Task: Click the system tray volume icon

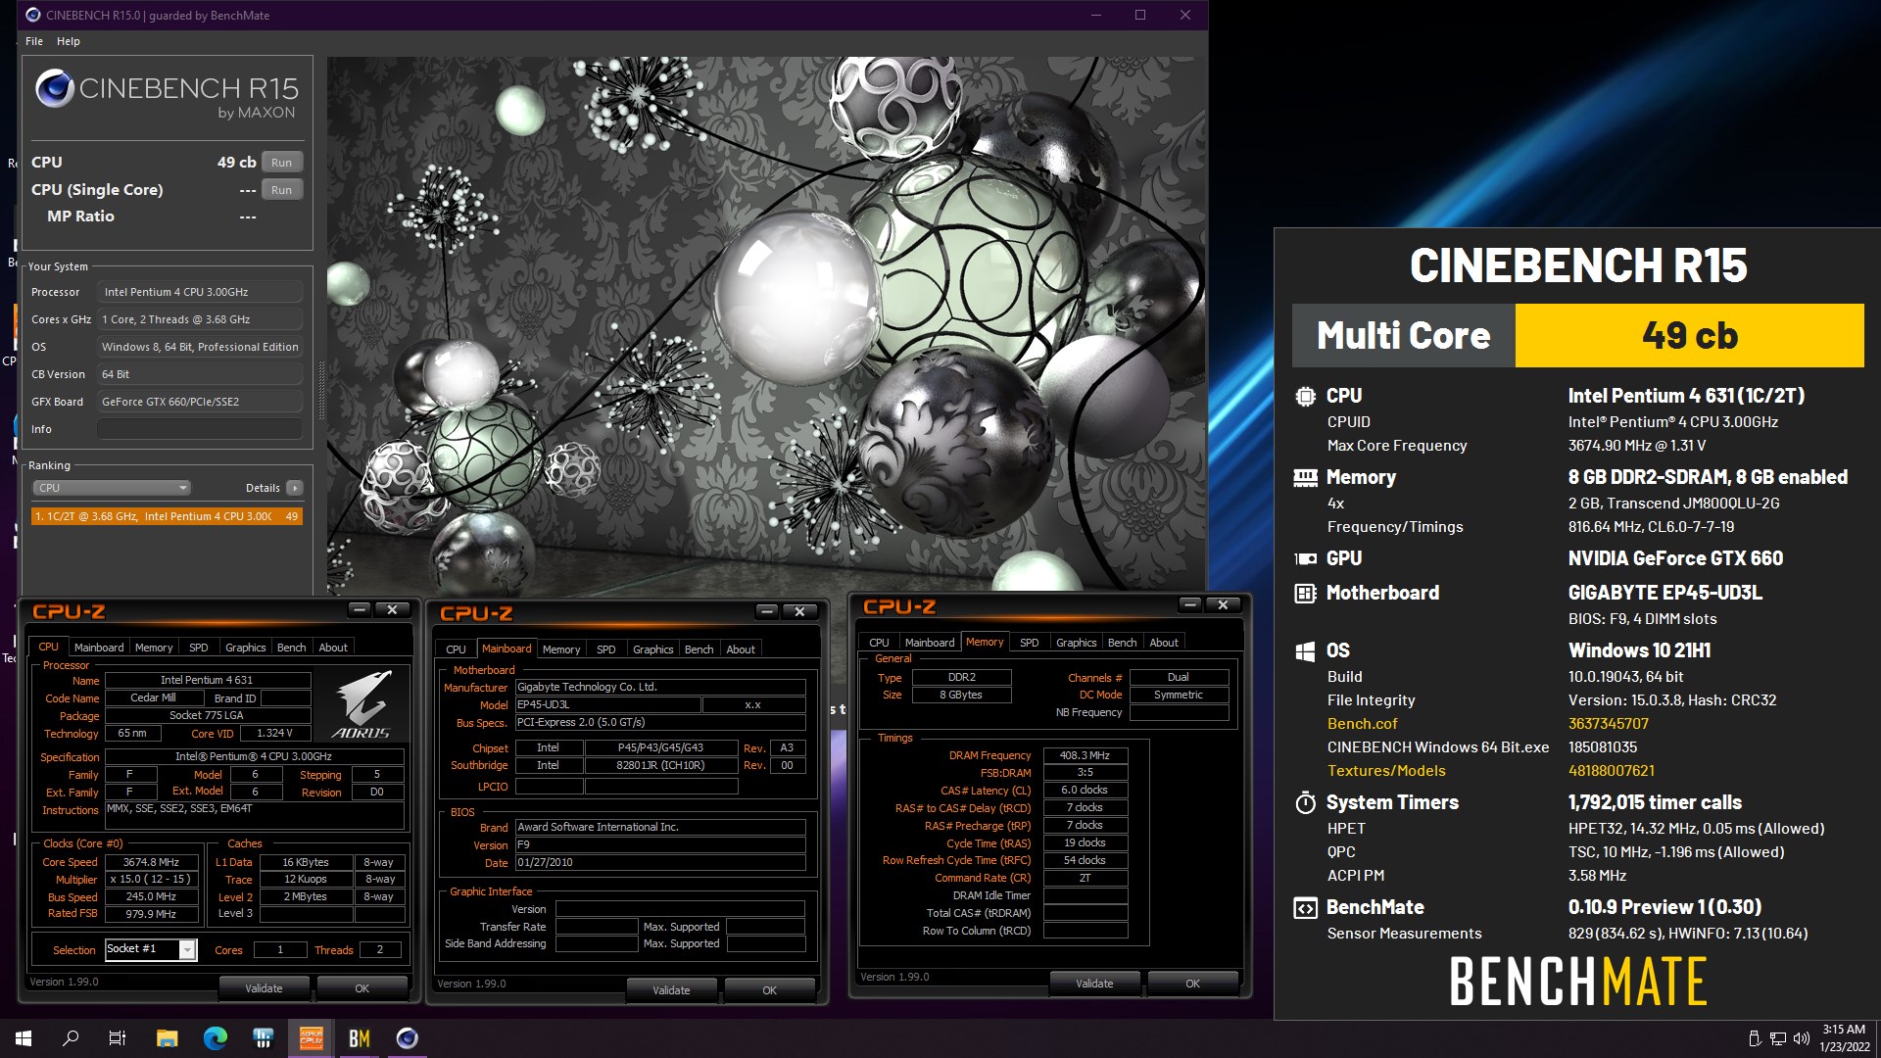Action: (1800, 1038)
